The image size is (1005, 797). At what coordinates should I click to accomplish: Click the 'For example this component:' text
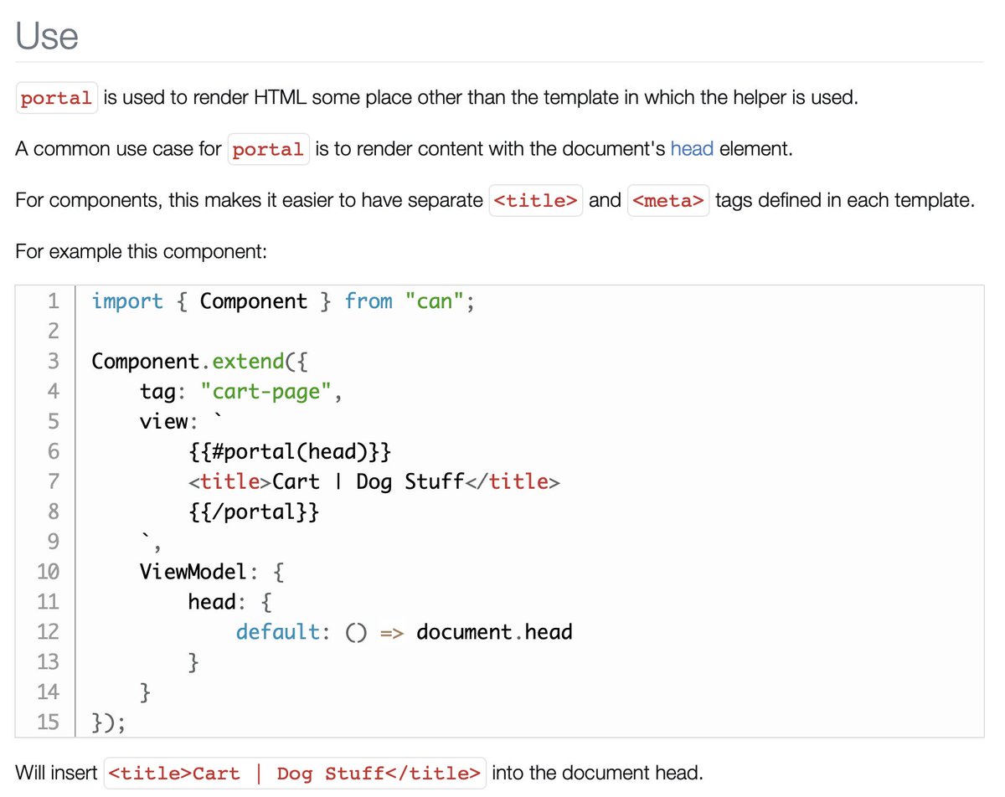point(141,252)
